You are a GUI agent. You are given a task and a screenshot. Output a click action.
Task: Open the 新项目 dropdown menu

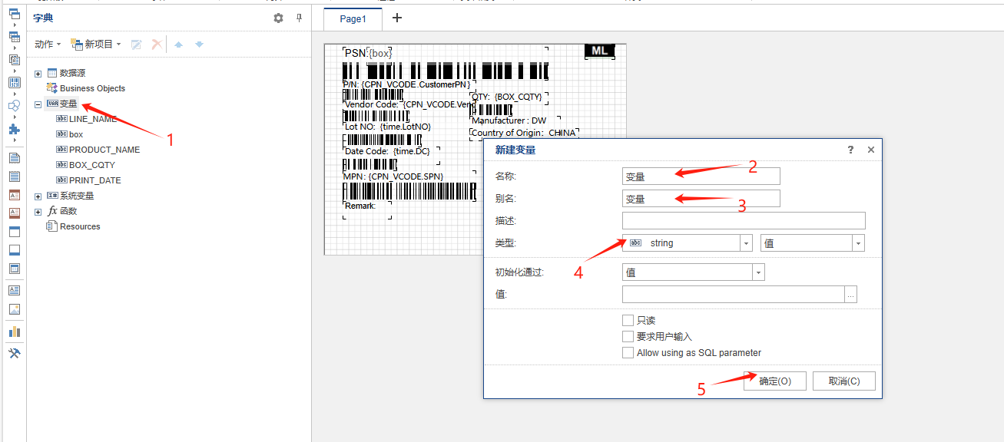(96, 45)
